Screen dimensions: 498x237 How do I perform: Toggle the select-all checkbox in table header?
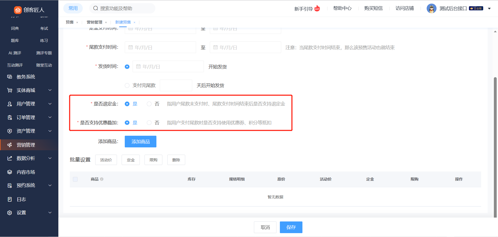[75, 179]
